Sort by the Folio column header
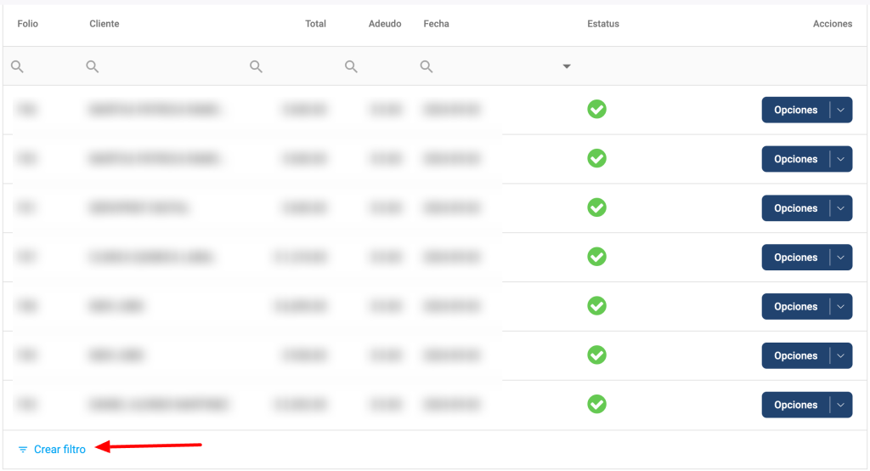 (x=28, y=24)
